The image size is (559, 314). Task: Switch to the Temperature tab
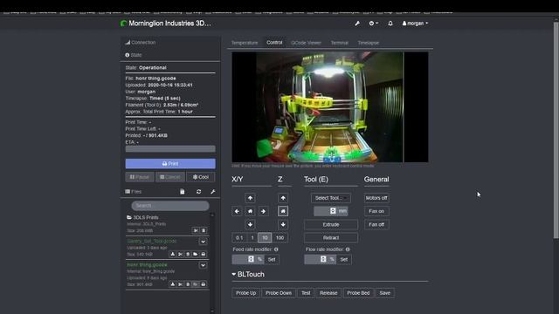click(x=245, y=43)
